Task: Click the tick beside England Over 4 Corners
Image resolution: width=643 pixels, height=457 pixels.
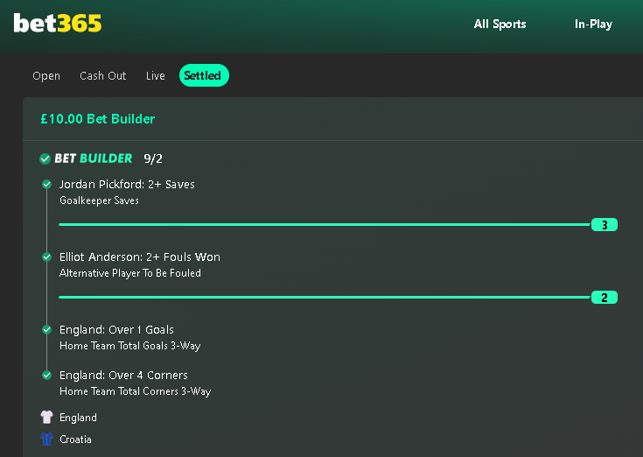Action: (x=47, y=375)
